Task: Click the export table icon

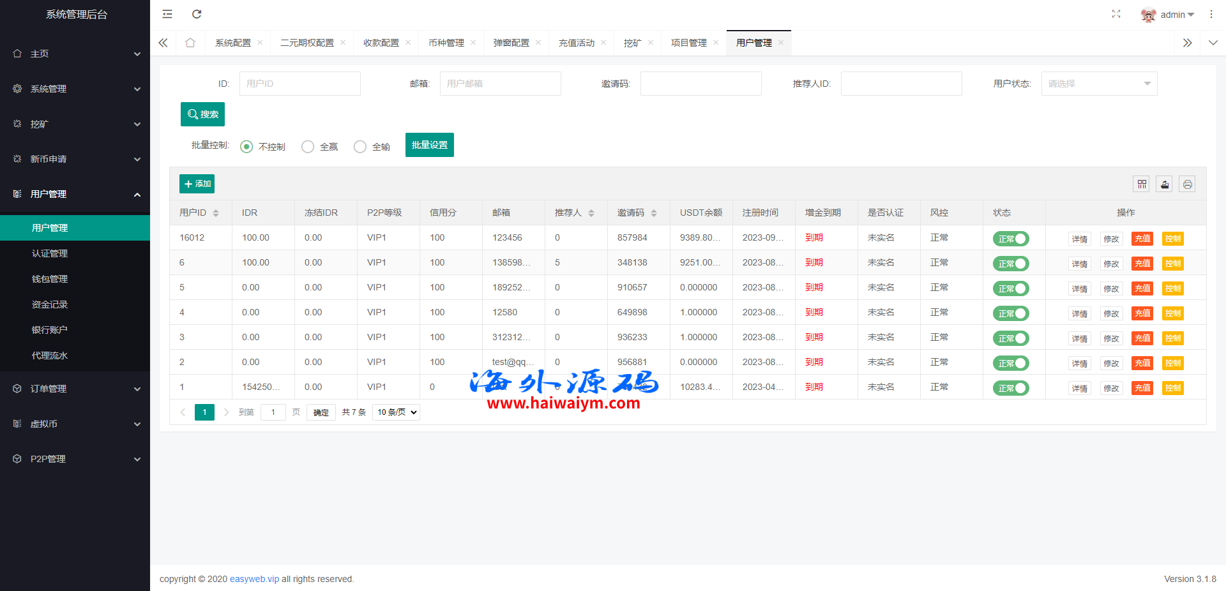Action: (1165, 184)
